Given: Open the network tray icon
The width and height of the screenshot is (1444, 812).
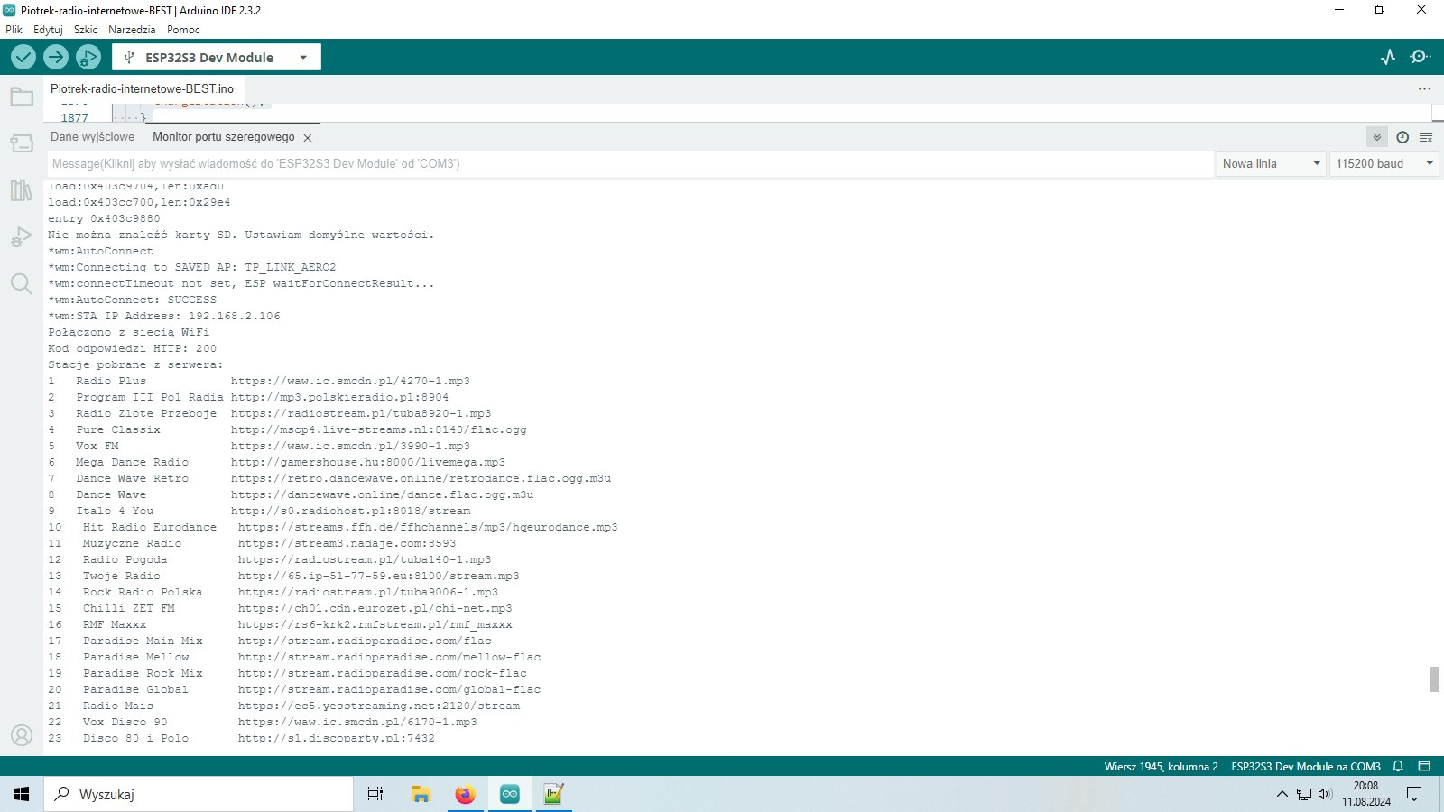Looking at the screenshot, I should (x=1304, y=794).
